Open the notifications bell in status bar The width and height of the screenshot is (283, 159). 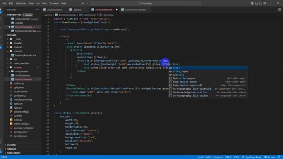tap(279, 157)
